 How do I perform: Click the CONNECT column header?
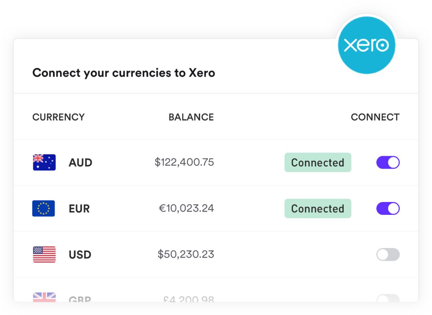(x=375, y=117)
